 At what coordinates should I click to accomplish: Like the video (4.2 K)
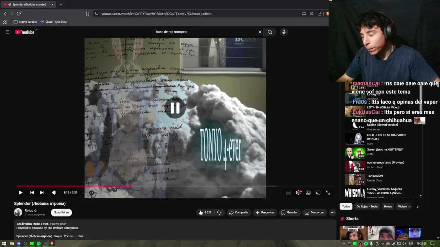[205, 212]
